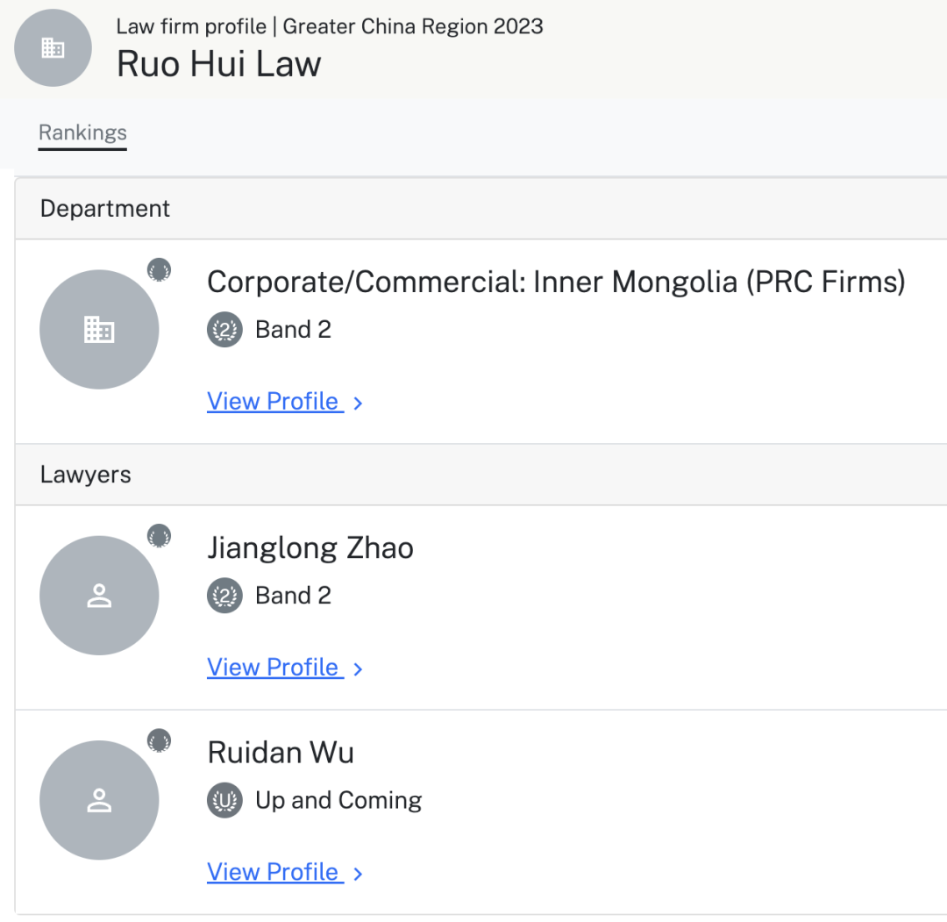This screenshot has width=947, height=922.
Task: Click chevron arrow beside Jianglong Zhao View Profile
Action: 358,668
